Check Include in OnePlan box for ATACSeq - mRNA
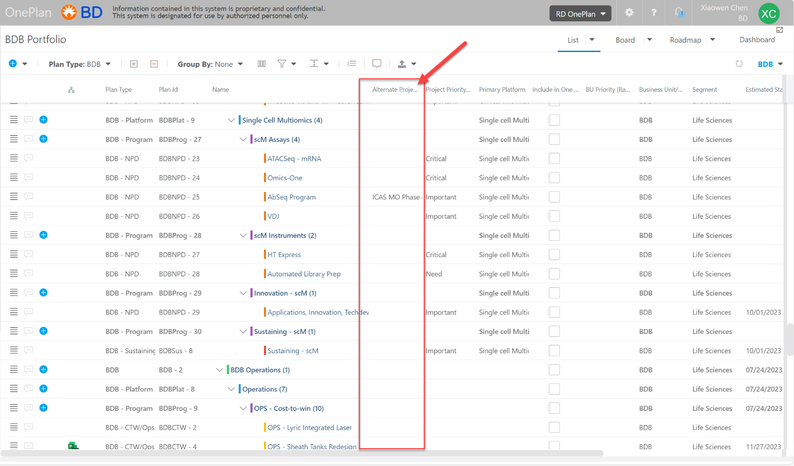This screenshot has width=794, height=466. click(554, 158)
